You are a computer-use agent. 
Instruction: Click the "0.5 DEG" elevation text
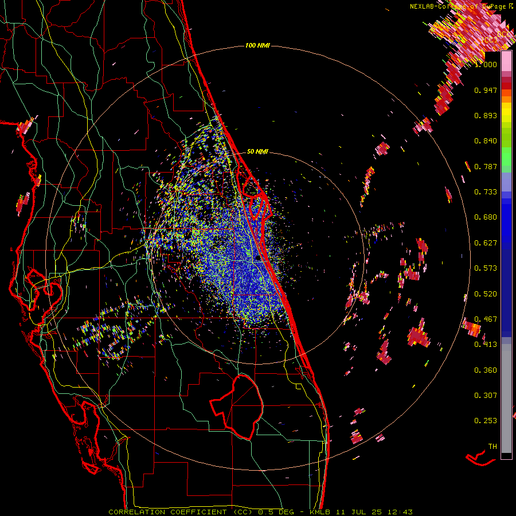[277, 512]
